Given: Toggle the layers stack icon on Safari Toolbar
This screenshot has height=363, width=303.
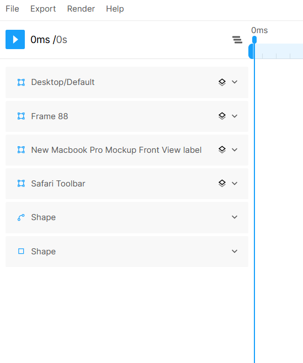Looking at the screenshot, I should [x=222, y=183].
